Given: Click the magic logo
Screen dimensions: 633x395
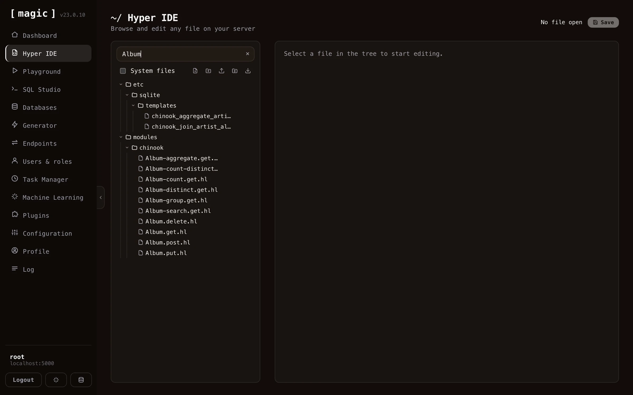Looking at the screenshot, I should [x=33, y=13].
